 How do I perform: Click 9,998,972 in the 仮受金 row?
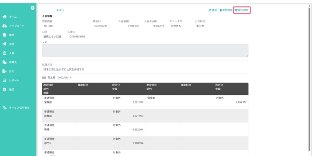(241, 102)
